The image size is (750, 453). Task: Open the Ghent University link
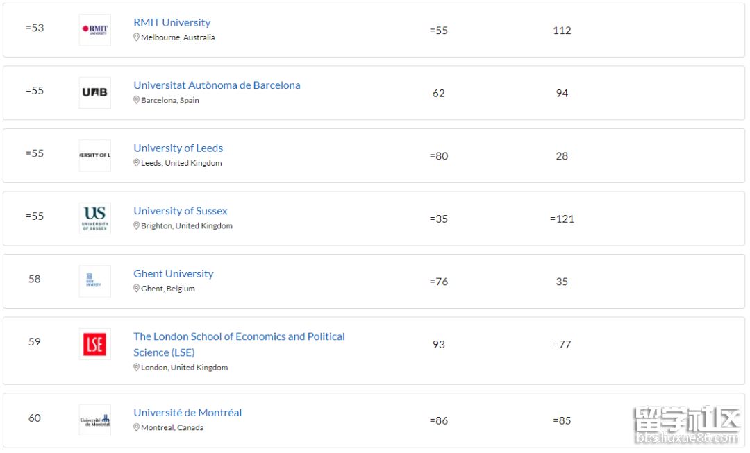173,273
